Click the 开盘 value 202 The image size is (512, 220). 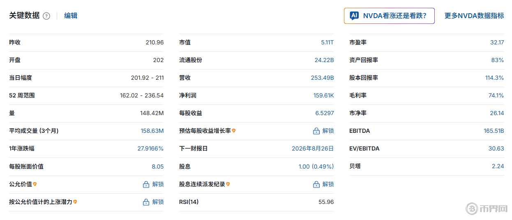point(158,60)
